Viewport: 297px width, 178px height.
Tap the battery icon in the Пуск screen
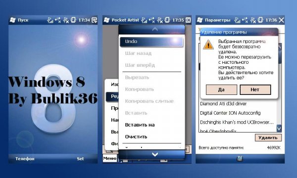73,20
